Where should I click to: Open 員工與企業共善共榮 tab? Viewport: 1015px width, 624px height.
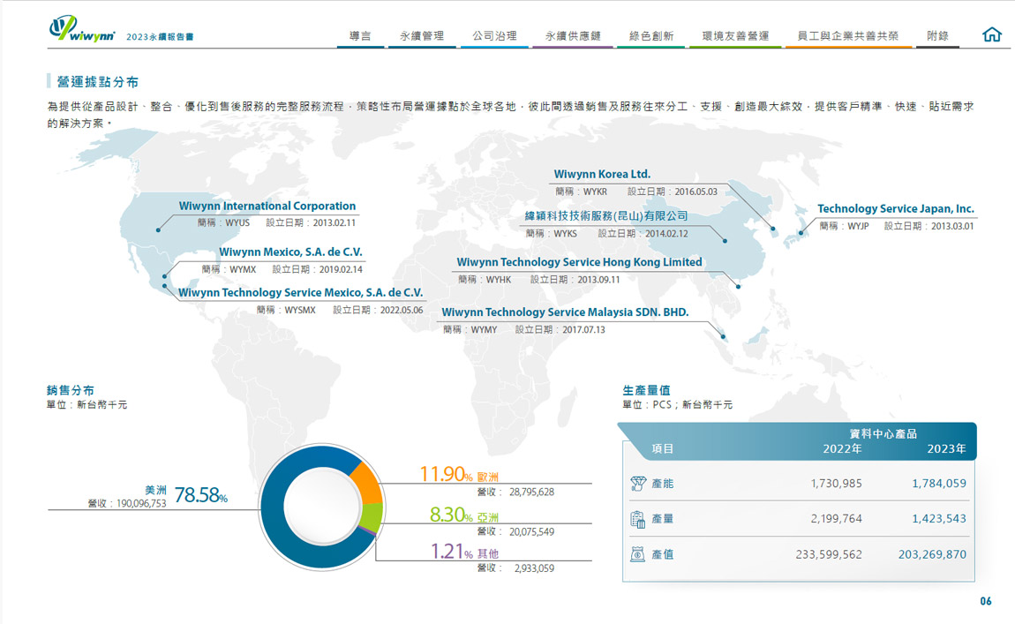[x=847, y=36]
